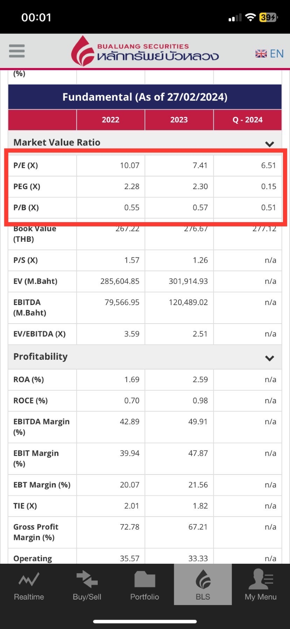Select the 2022 column header
The width and height of the screenshot is (290, 629).
tap(111, 120)
